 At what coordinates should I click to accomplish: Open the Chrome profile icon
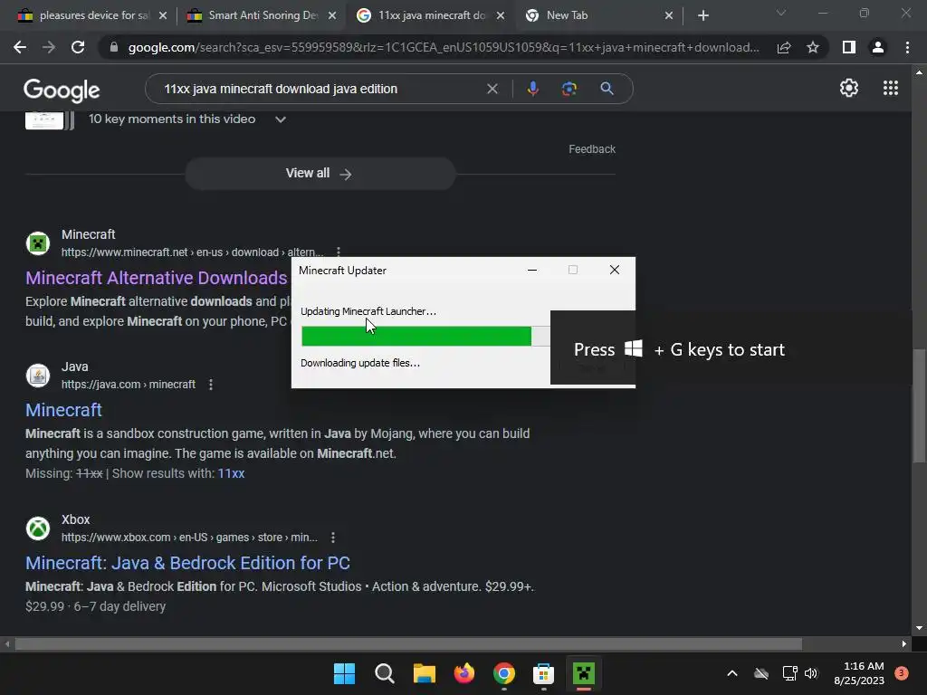878,47
